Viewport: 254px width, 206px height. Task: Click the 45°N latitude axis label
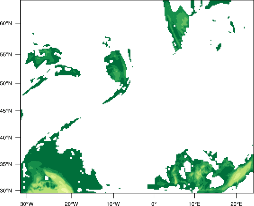[x=6, y=111]
